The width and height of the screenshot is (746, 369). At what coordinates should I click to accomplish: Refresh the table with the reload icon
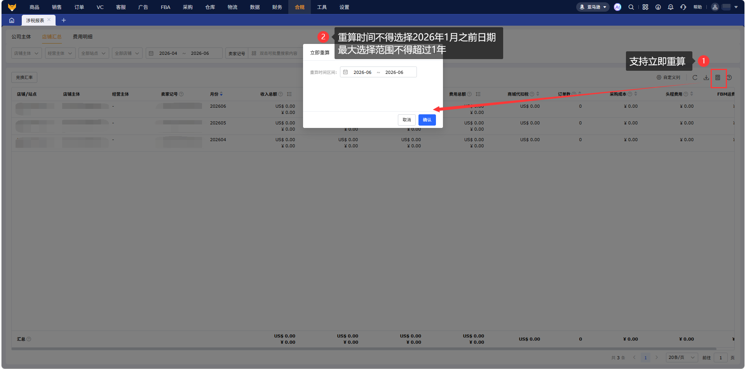[x=695, y=77]
